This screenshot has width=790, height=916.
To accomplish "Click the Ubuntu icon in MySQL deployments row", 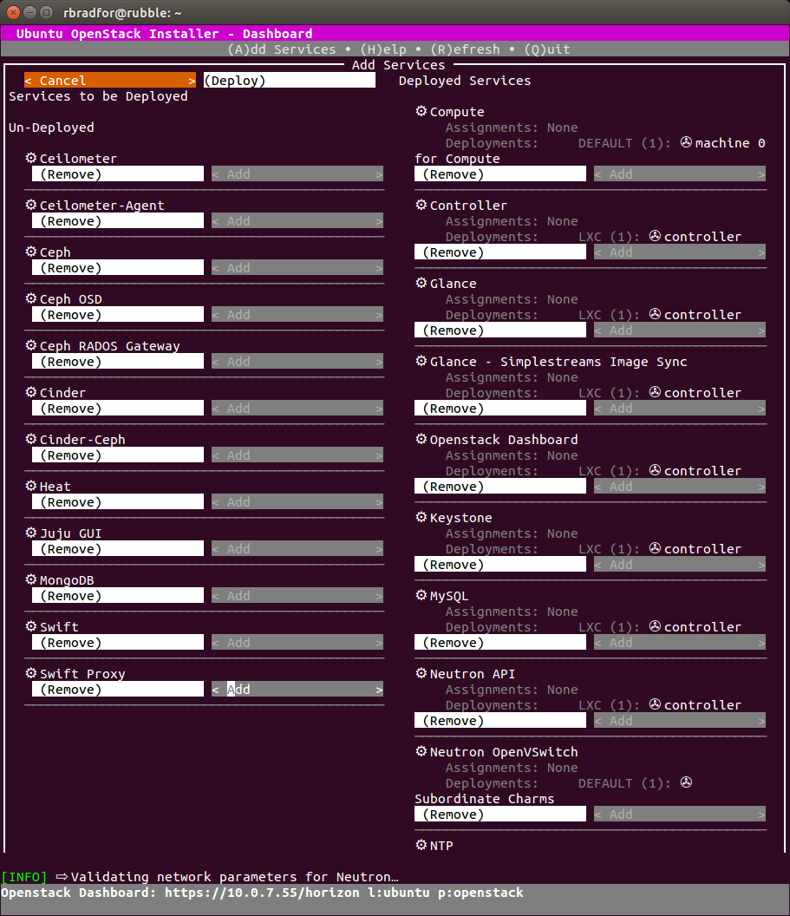I will click(x=655, y=626).
